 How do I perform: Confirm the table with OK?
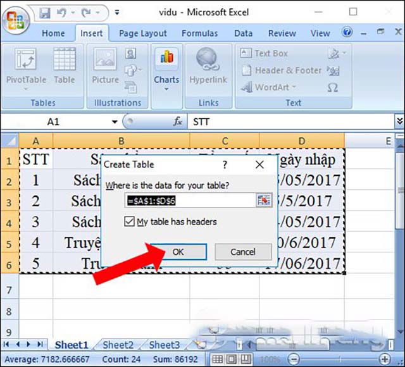pos(178,252)
